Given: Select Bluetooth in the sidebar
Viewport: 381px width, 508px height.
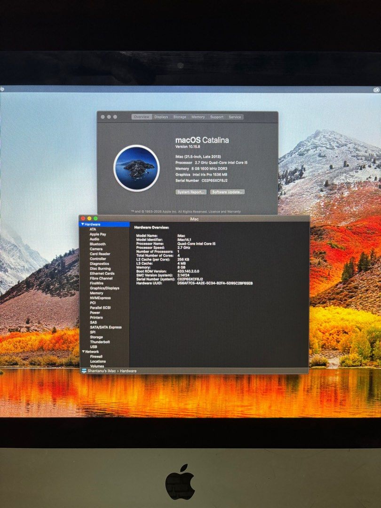Looking at the screenshot, I should (98, 244).
